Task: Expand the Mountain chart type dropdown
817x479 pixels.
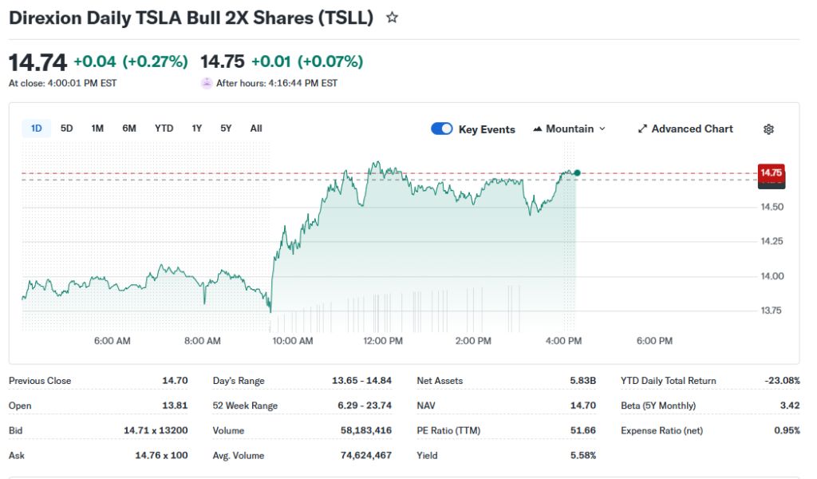Action: tap(569, 129)
